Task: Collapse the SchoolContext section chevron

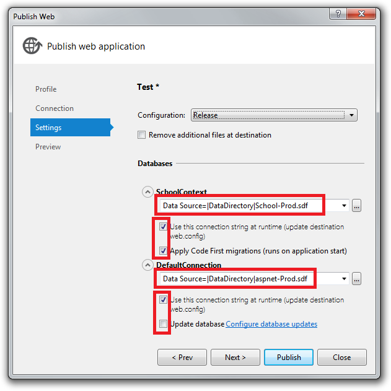Action: click(147, 192)
